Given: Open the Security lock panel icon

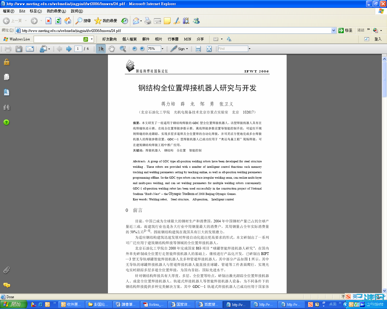Looking at the screenshot, I should tap(7, 62).
